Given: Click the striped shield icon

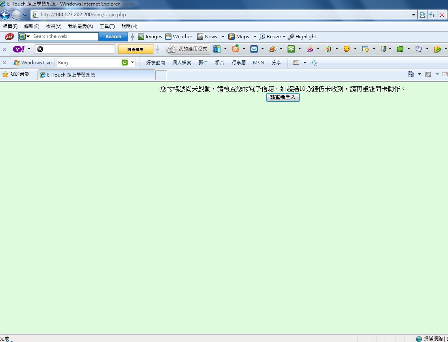Looking at the screenshot, I should pyautogui.click(x=384, y=49).
